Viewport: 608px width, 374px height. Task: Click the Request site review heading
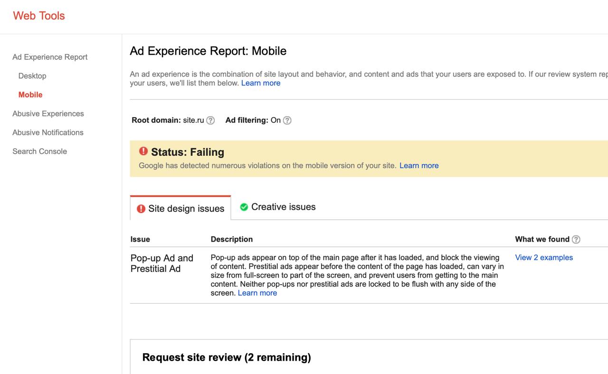click(x=227, y=357)
